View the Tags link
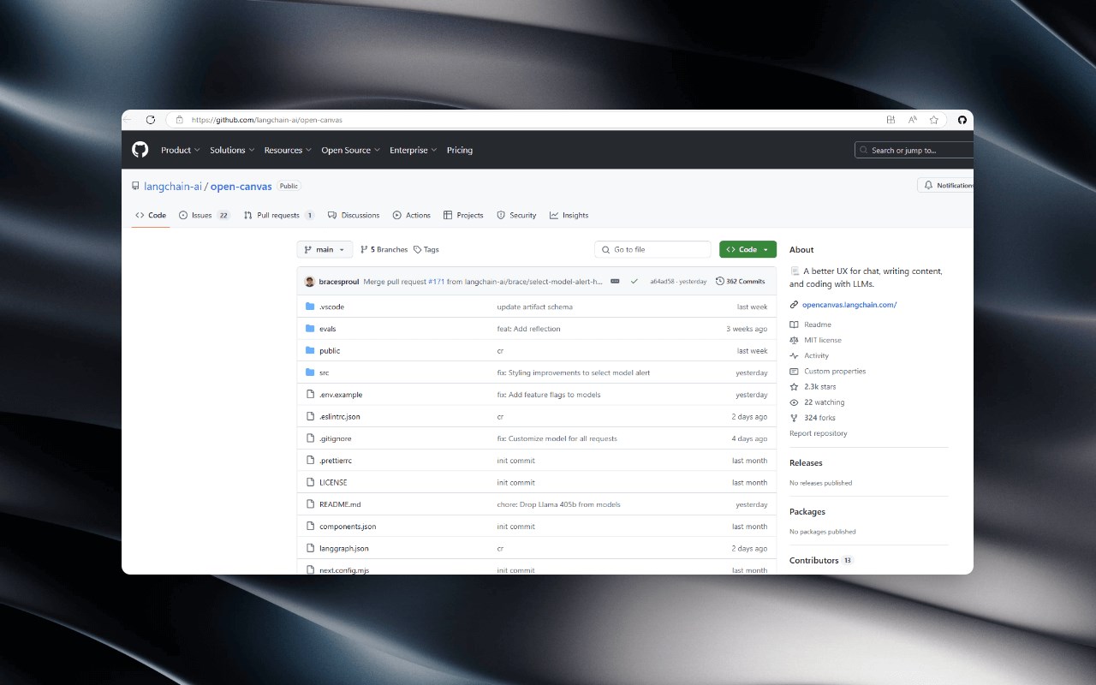The width and height of the screenshot is (1096, 685). [426, 249]
